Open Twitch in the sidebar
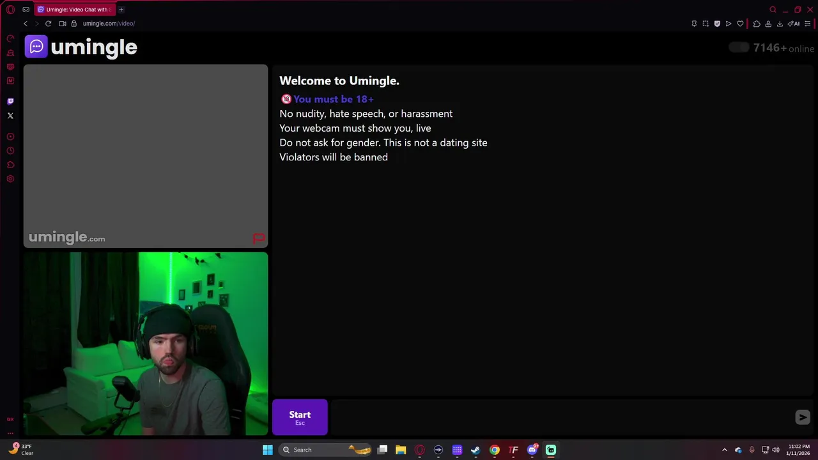The image size is (818, 460). pyautogui.click(x=10, y=102)
